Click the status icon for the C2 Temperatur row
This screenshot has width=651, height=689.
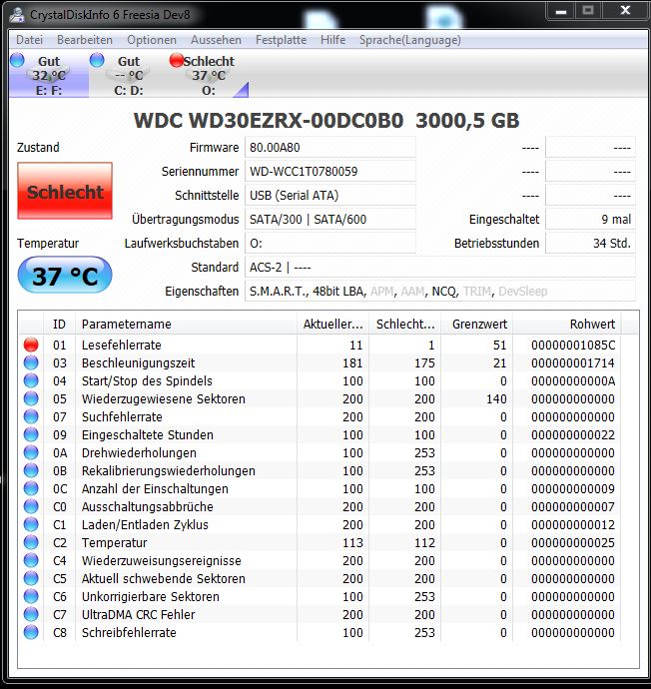(31, 542)
